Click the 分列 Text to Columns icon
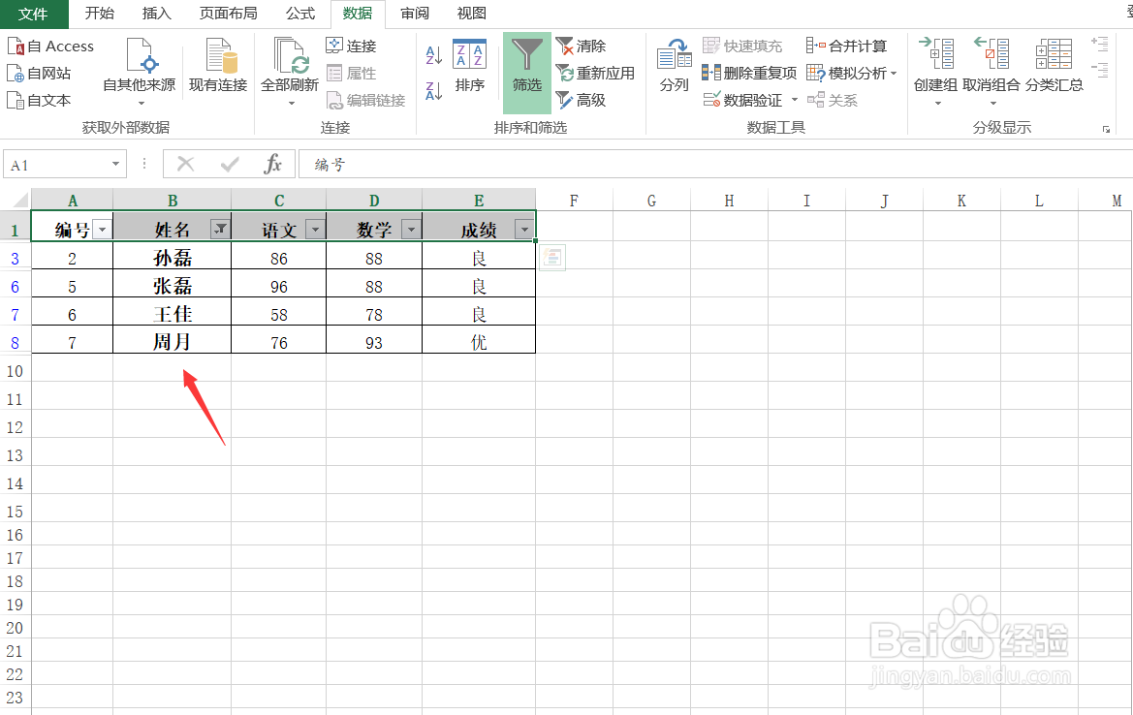 pyautogui.click(x=673, y=68)
